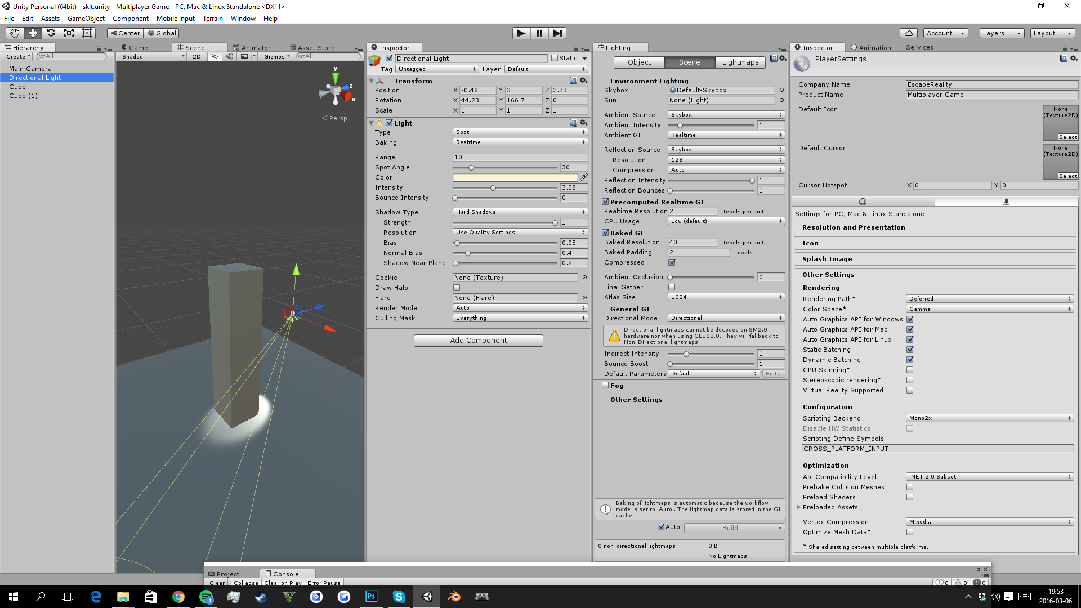
Task: Toggle the Static checkbox
Action: [555, 58]
